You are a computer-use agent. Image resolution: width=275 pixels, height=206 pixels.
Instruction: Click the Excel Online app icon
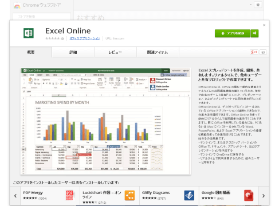29,33
